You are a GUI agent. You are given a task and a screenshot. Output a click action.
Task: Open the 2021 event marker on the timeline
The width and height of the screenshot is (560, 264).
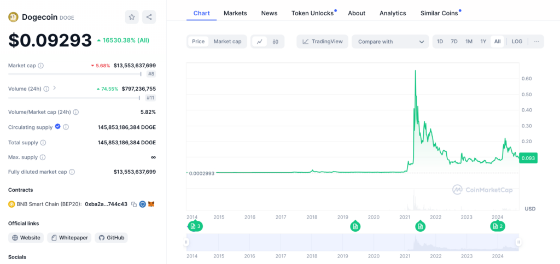pos(421,226)
